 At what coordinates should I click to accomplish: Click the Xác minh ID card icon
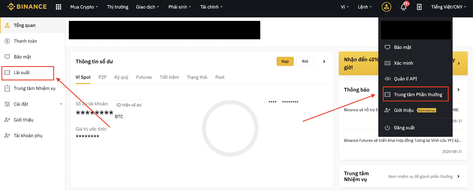(388, 63)
